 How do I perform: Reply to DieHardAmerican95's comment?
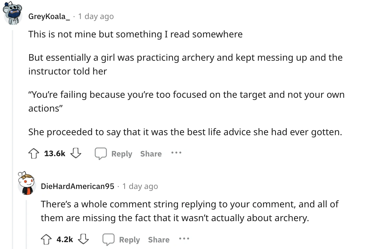[129, 239]
